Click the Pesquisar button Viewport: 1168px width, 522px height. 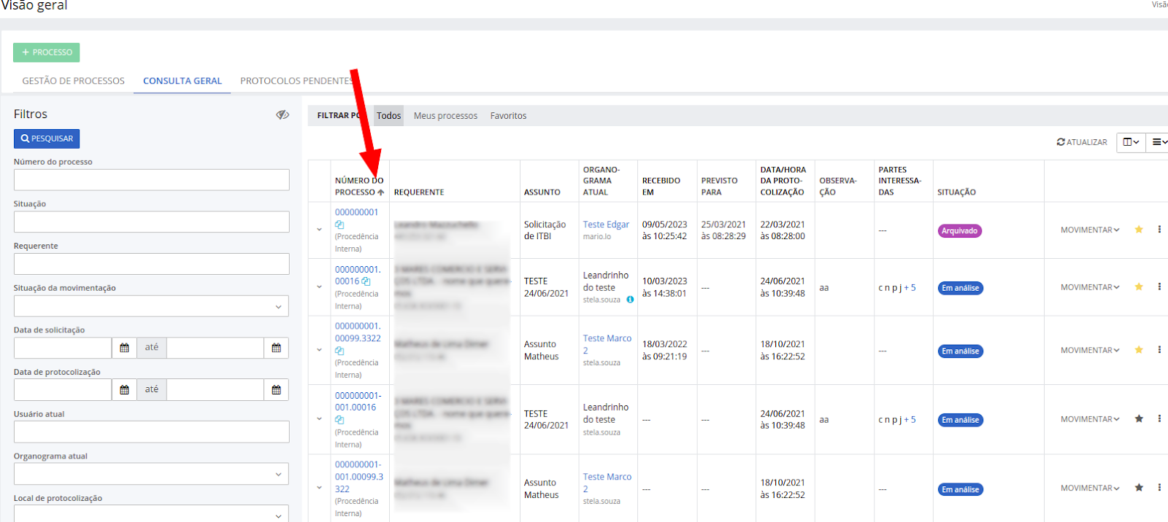[47, 139]
